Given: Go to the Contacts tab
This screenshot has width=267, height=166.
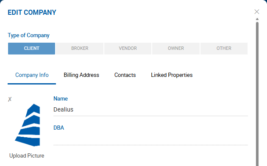Looking at the screenshot, I should point(125,75).
